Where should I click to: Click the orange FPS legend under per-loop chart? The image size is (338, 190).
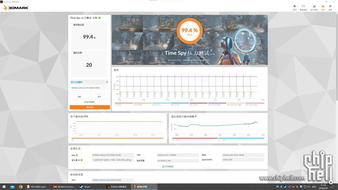[118, 139]
